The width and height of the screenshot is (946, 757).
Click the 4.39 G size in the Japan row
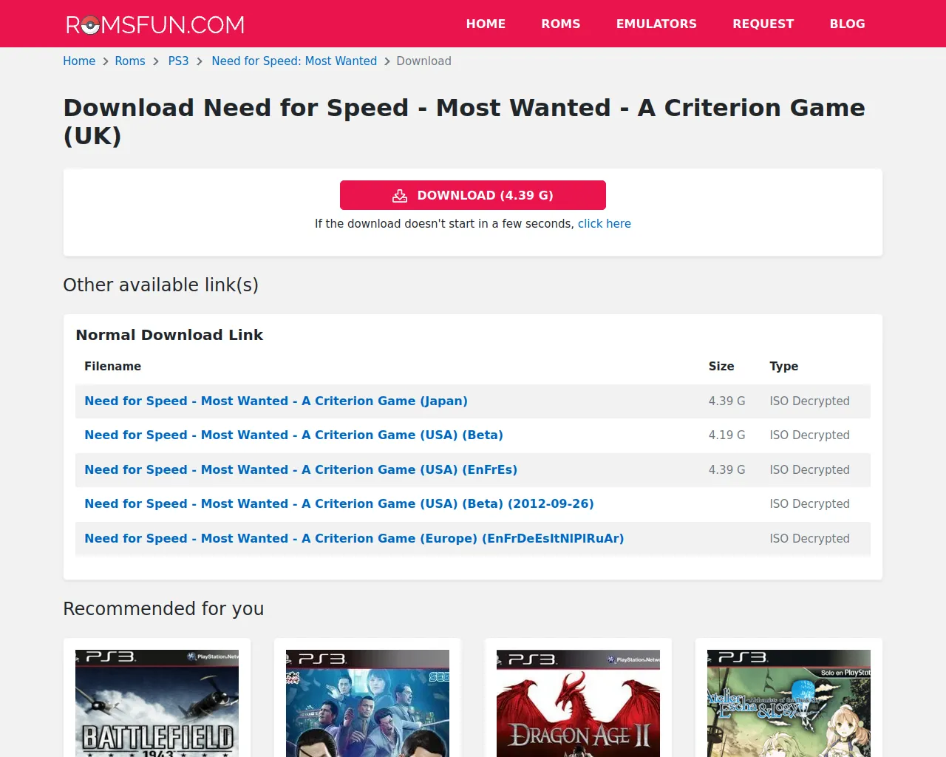coord(726,401)
